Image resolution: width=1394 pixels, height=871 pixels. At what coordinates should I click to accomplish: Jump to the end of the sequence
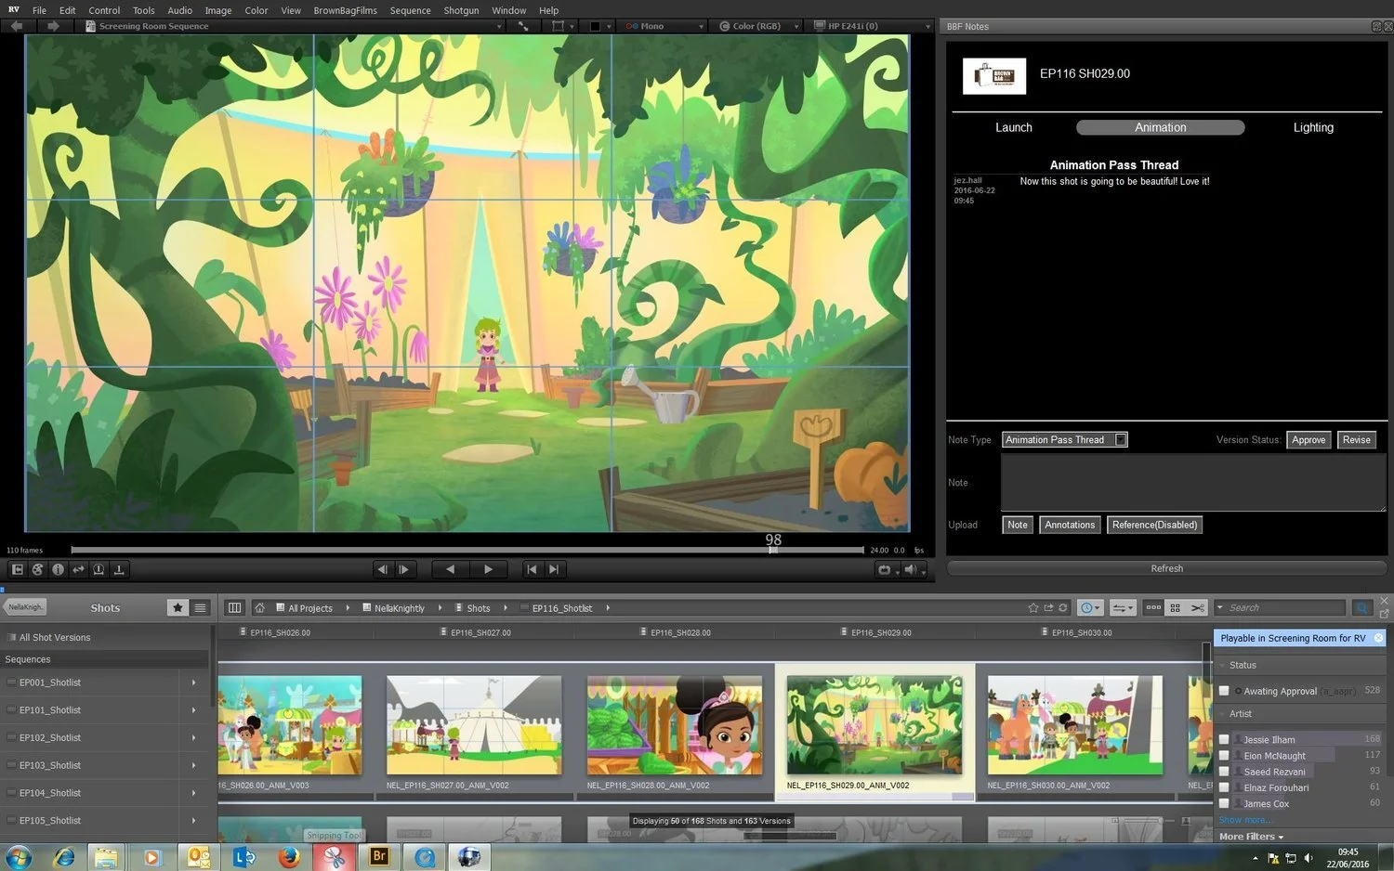(554, 569)
